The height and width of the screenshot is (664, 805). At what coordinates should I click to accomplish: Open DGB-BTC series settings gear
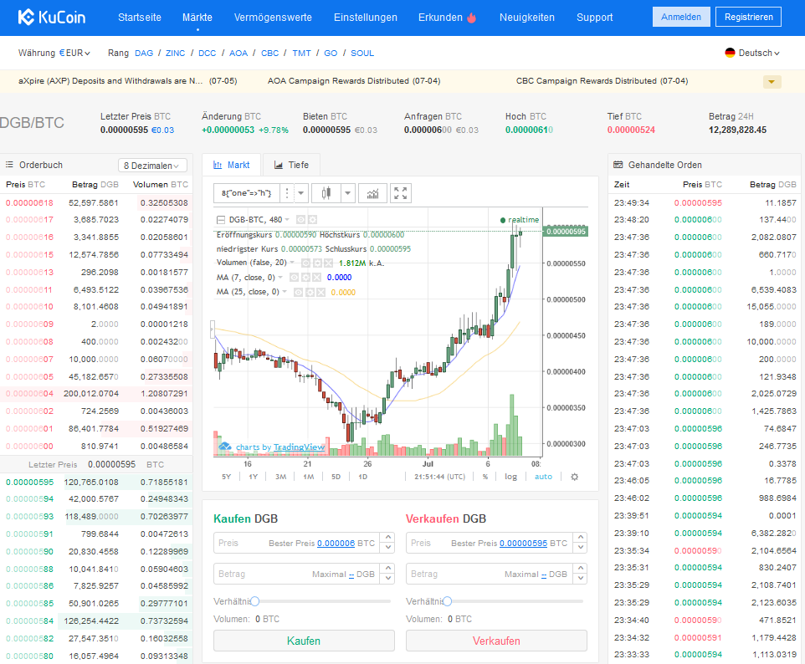click(x=312, y=220)
